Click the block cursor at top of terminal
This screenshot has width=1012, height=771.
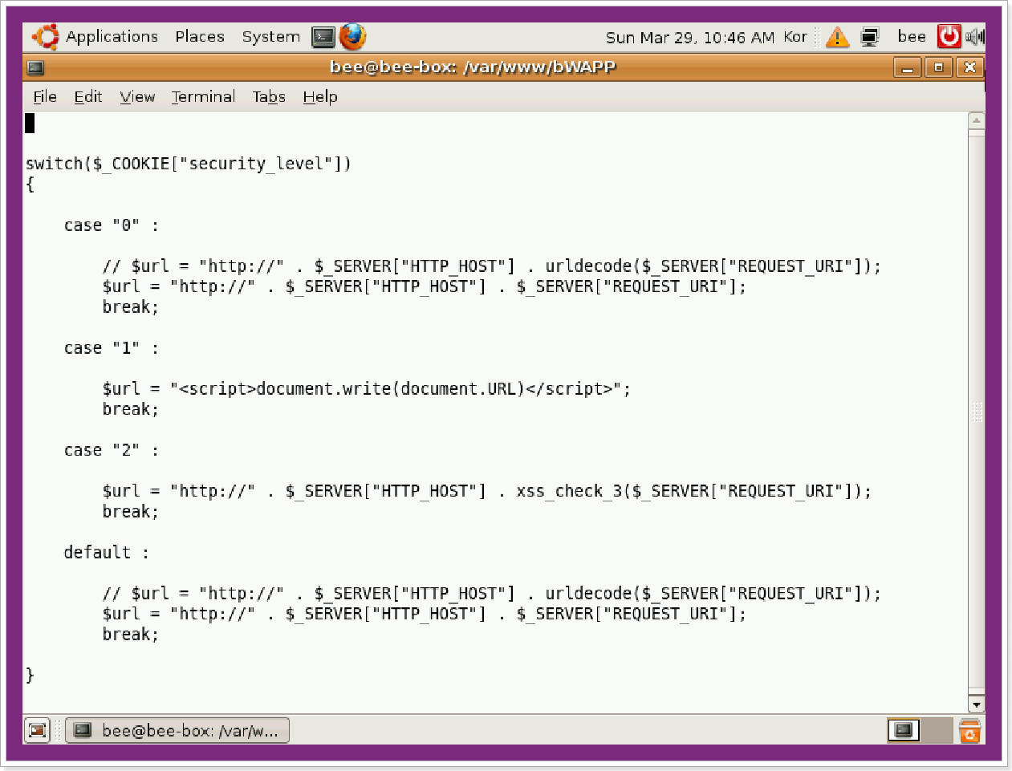pos(30,123)
